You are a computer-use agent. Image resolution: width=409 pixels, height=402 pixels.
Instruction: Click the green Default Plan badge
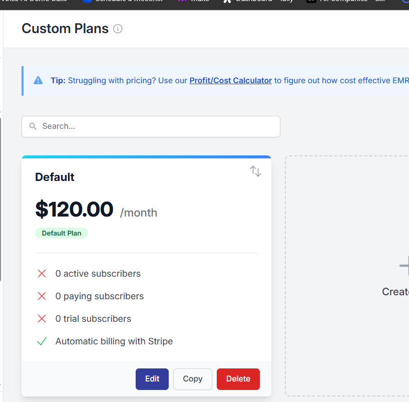pos(62,233)
